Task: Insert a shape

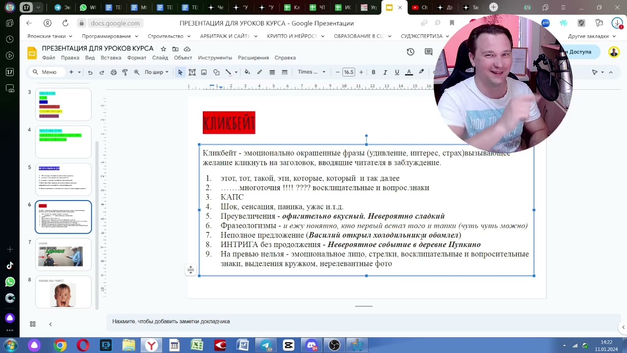Action: [x=216, y=72]
